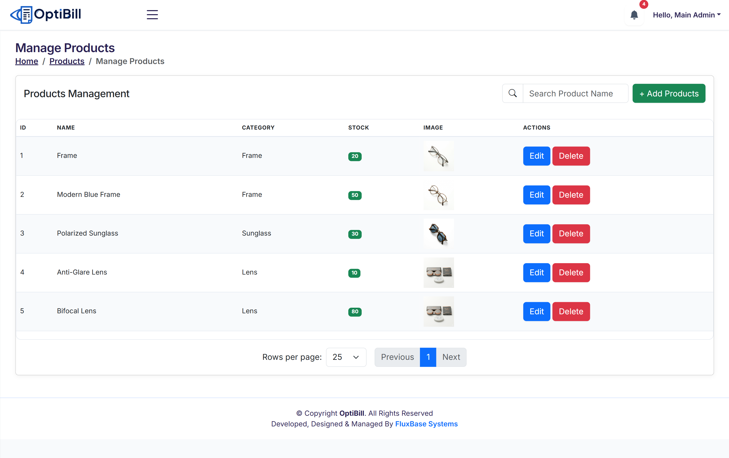The image size is (729, 458).
Task: Click the STOCK column header
Action: (x=358, y=128)
